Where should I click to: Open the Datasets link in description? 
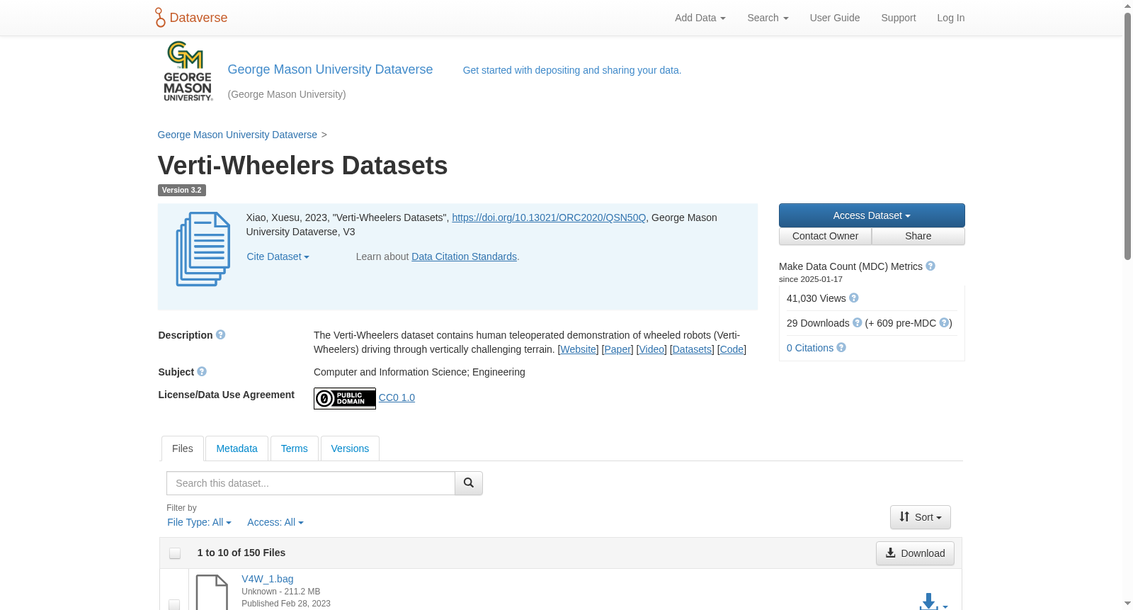[x=692, y=349]
